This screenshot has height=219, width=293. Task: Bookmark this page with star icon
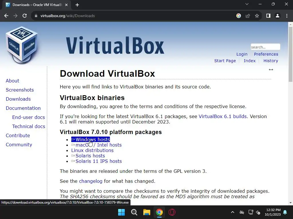pyautogui.click(x=257, y=16)
